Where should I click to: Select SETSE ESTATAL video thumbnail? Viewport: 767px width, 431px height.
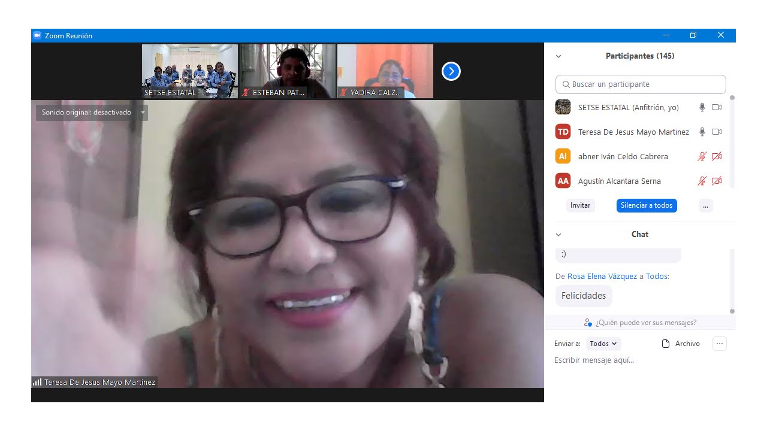[x=190, y=71]
